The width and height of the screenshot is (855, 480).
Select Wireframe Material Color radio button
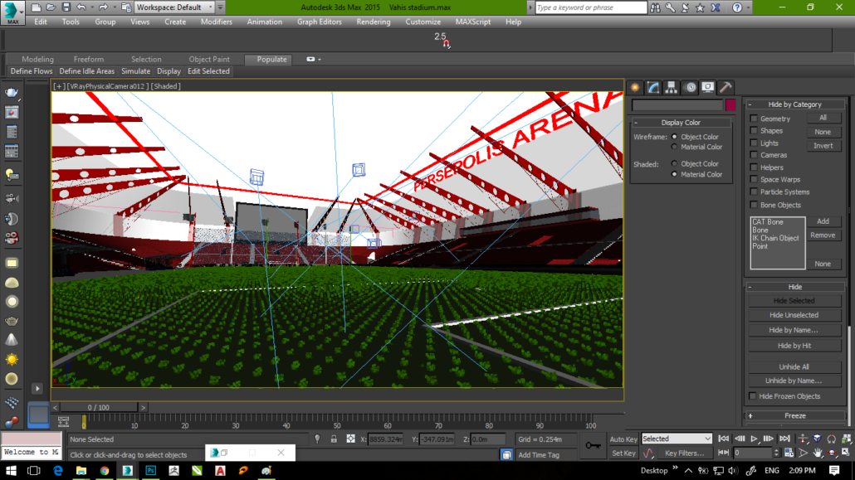[x=675, y=147]
